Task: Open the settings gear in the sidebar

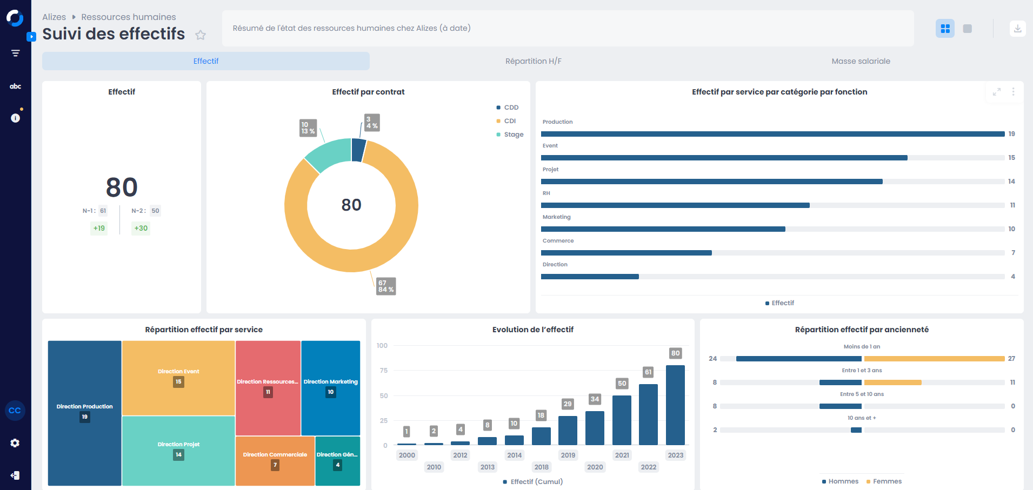Action: point(15,443)
